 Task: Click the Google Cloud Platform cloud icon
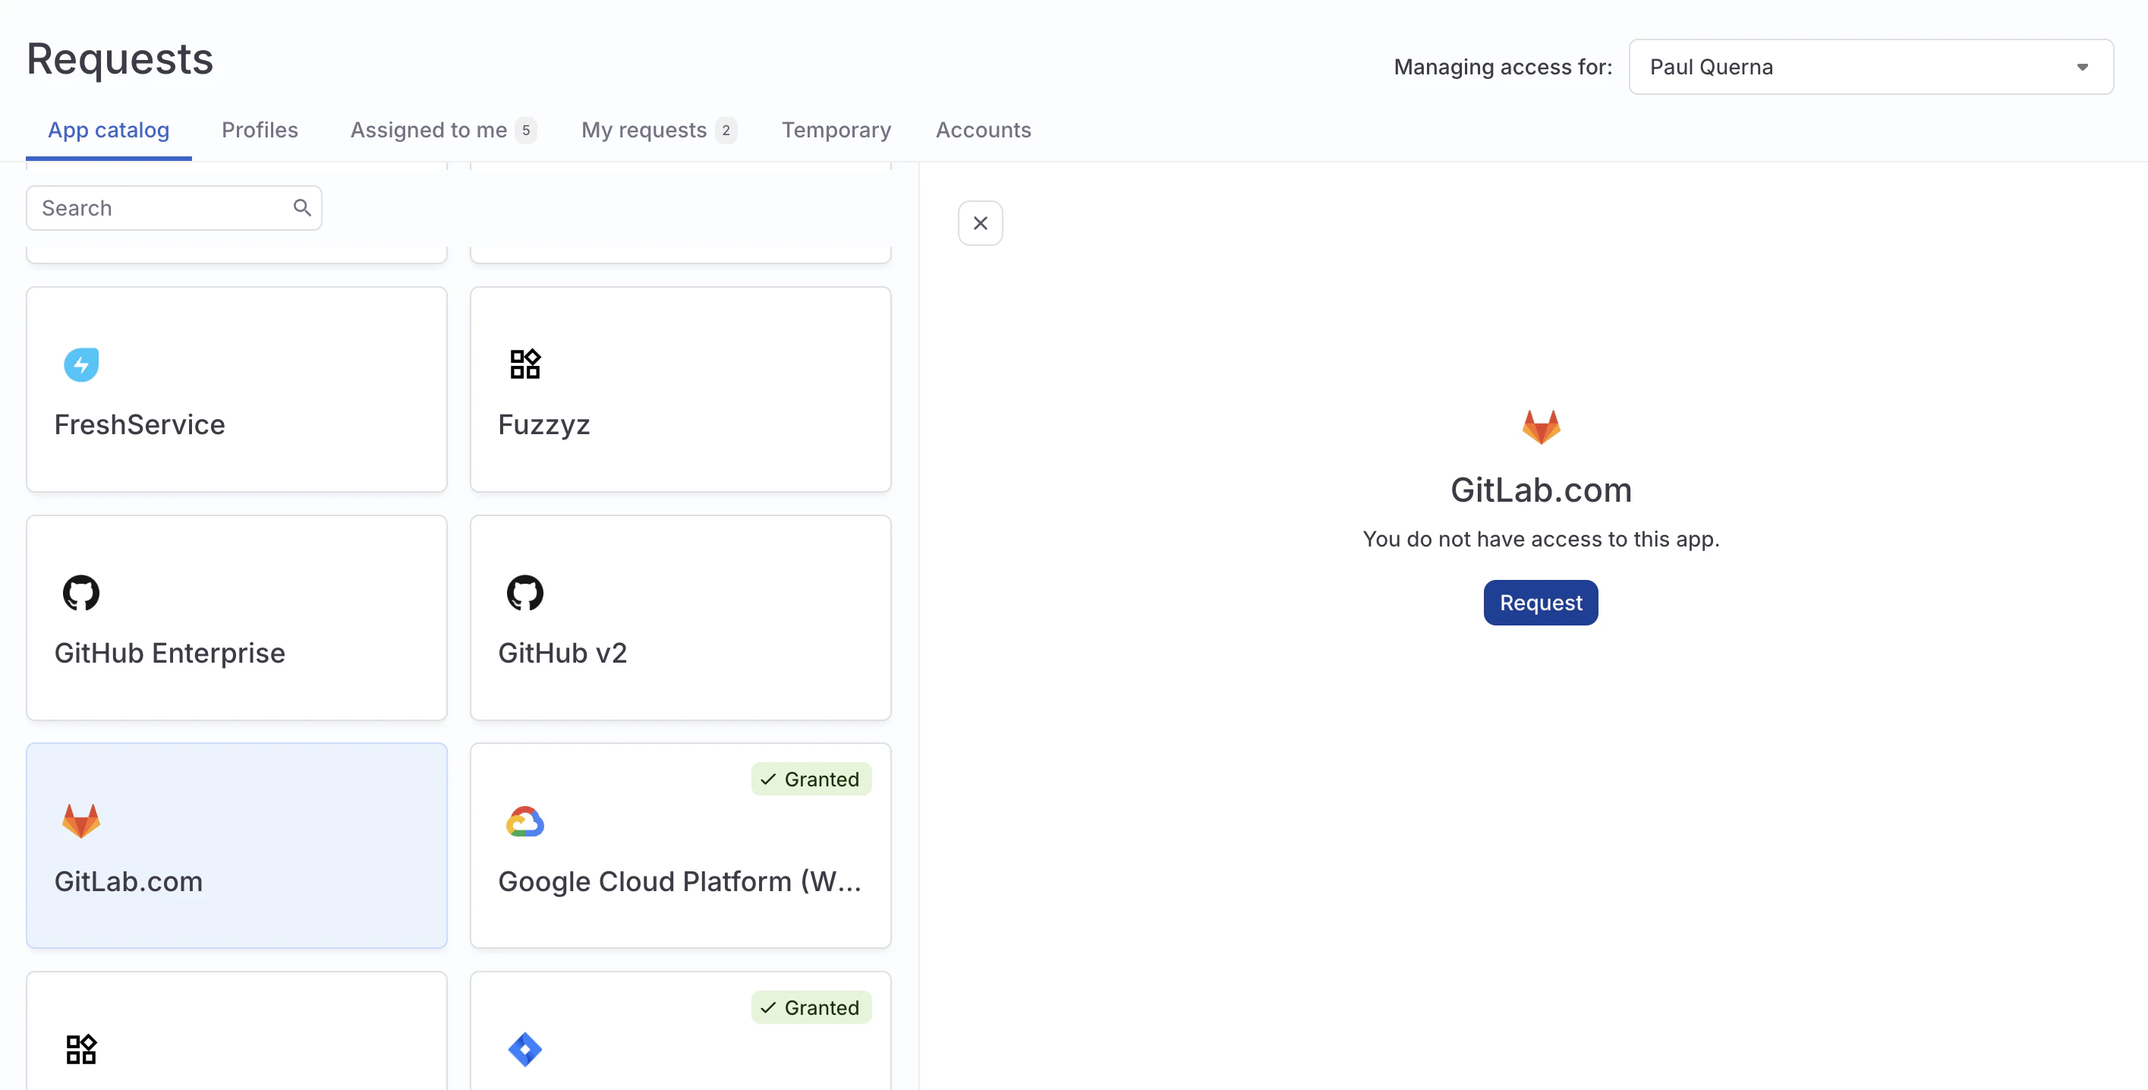click(x=524, y=822)
